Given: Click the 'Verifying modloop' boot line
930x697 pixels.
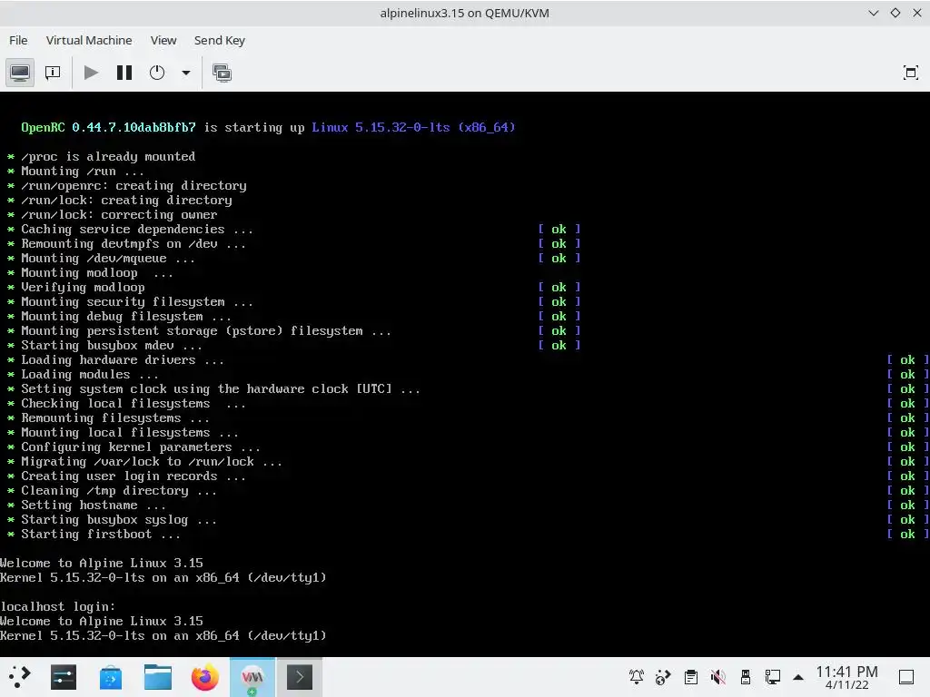Looking at the screenshot, I should click(83, 288).
